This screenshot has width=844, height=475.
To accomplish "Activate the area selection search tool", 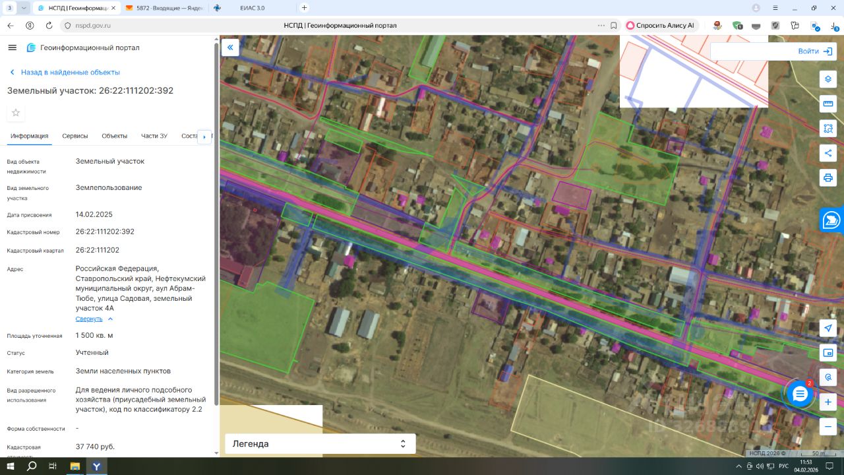I will (828, 128).
